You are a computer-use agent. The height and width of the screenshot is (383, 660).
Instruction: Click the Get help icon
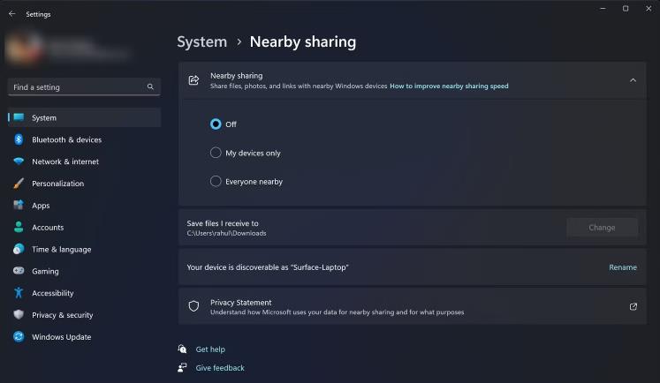coord(182,349)
